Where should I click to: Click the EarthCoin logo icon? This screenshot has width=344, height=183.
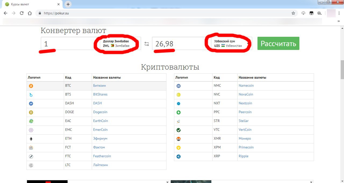coord(31,121)
